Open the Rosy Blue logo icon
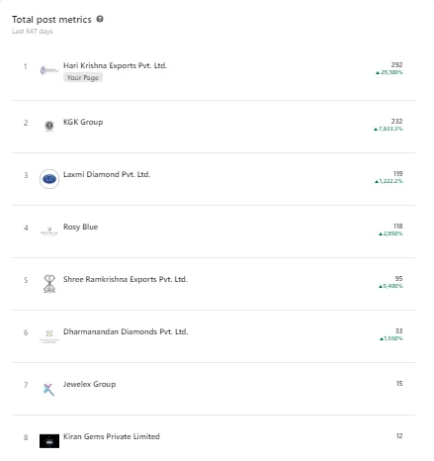This screenshot has height=461, width=434. pos(49,230)
